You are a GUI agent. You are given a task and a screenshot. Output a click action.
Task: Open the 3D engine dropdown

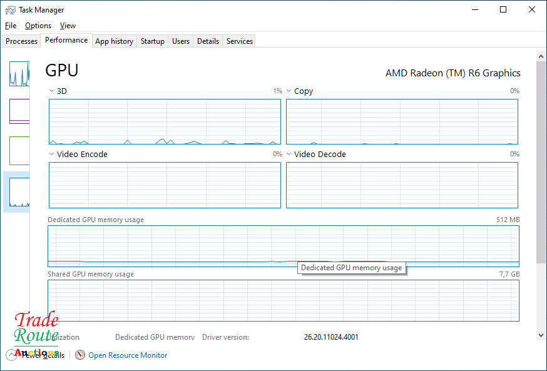point(52,91)
